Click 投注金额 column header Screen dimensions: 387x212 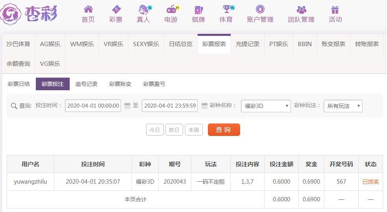point(281,164)
